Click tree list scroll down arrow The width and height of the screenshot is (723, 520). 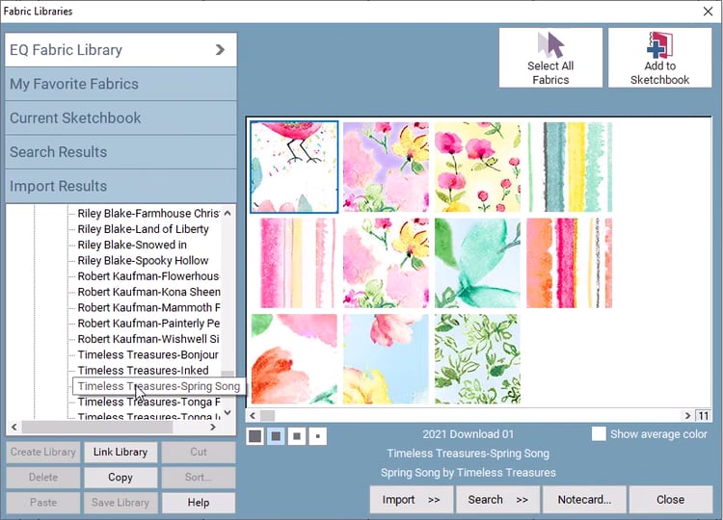228,412
